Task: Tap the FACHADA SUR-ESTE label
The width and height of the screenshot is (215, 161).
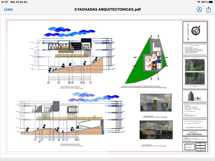Action: [x=70, y=87]
